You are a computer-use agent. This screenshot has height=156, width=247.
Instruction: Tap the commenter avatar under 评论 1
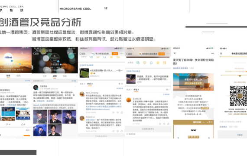point(129,100)
